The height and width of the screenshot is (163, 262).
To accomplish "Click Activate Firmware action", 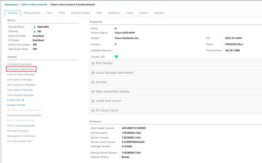I will click(18, 131).
